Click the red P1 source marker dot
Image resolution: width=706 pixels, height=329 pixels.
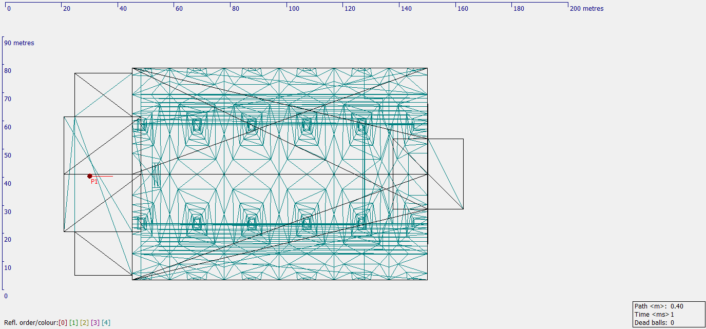[89, 176]
